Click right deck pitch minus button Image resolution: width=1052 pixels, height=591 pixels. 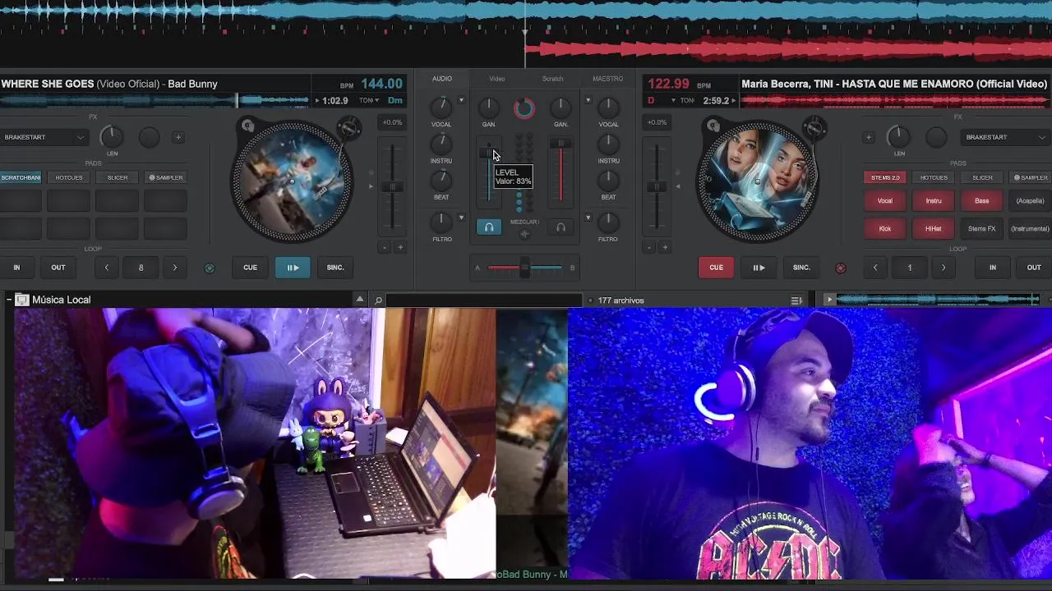click(x=649, y=247)
